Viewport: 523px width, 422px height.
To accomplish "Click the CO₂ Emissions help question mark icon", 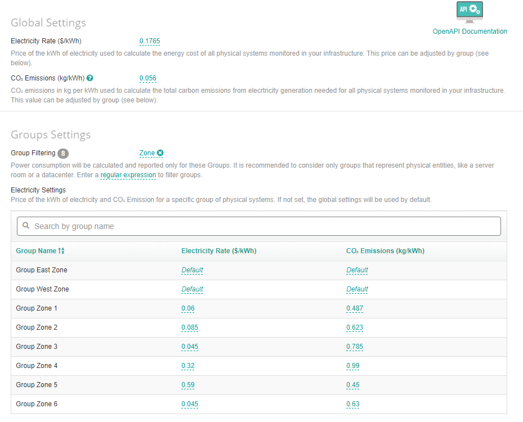I will [x=90, y=78].
